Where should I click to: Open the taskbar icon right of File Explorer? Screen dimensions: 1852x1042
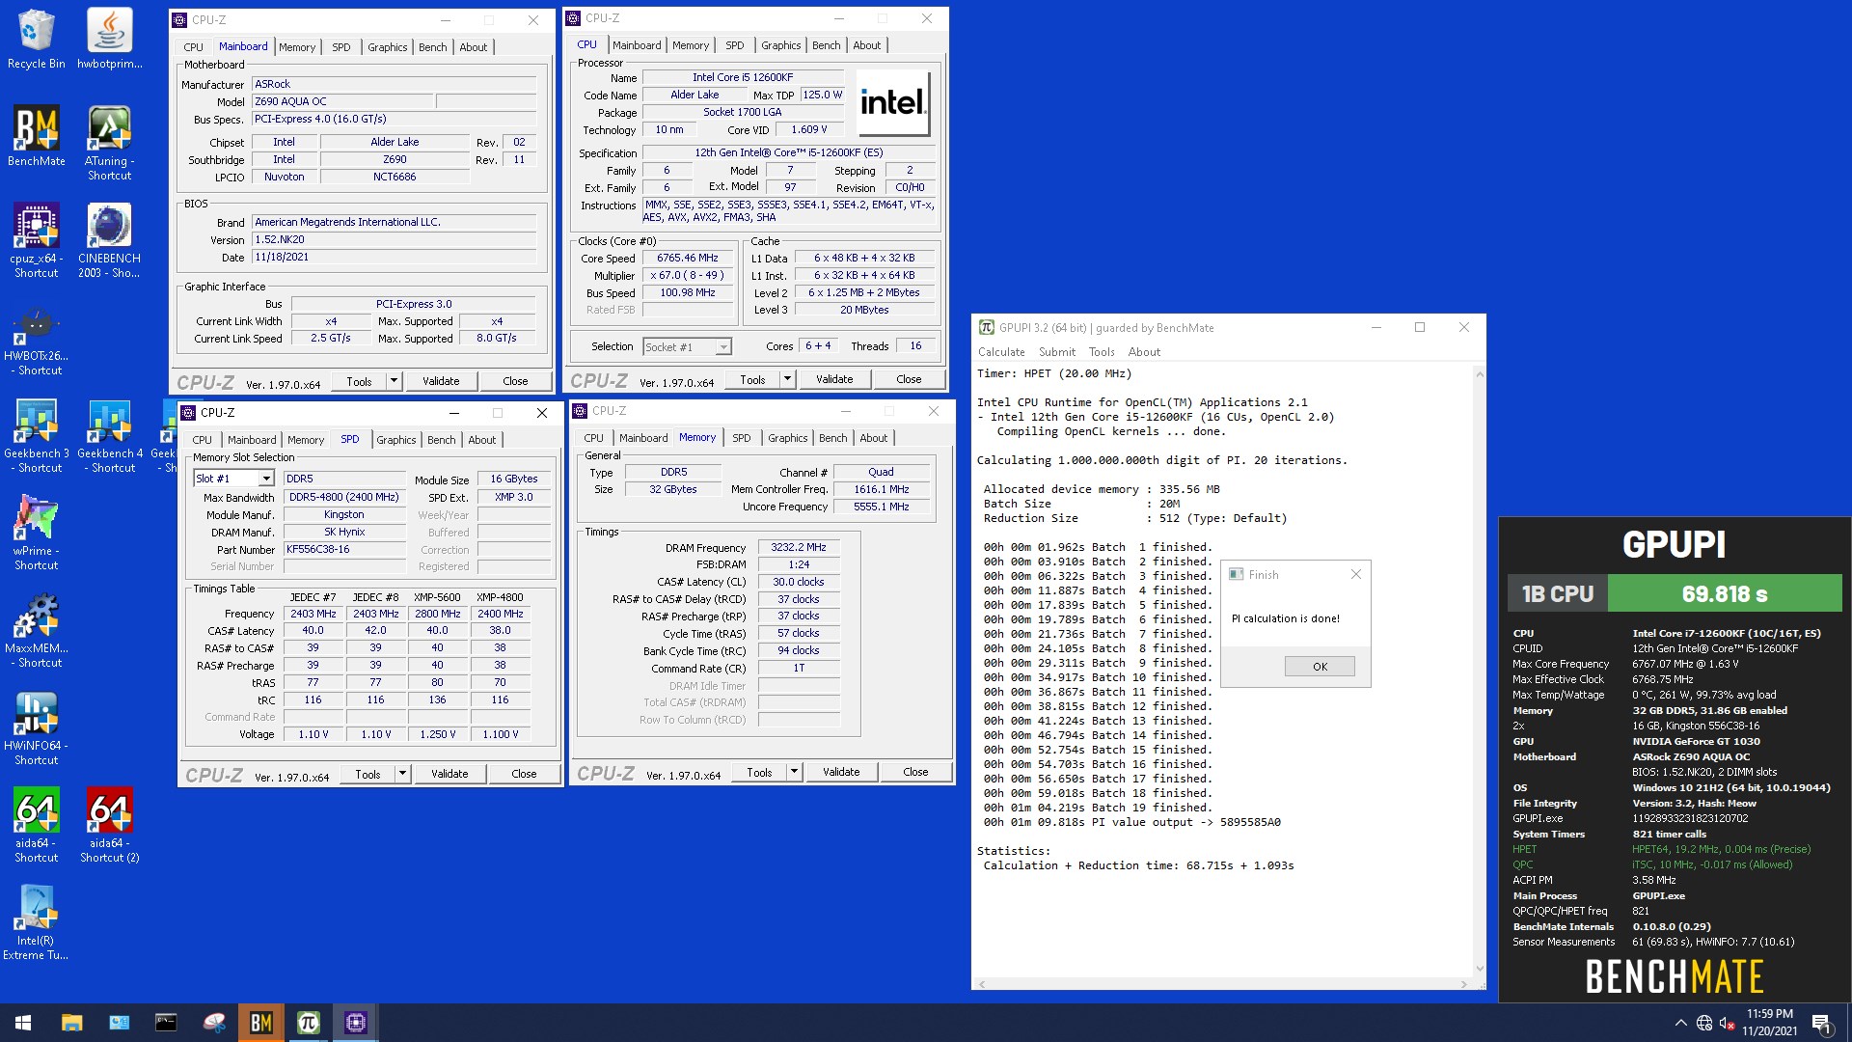tap(119, 1023)
